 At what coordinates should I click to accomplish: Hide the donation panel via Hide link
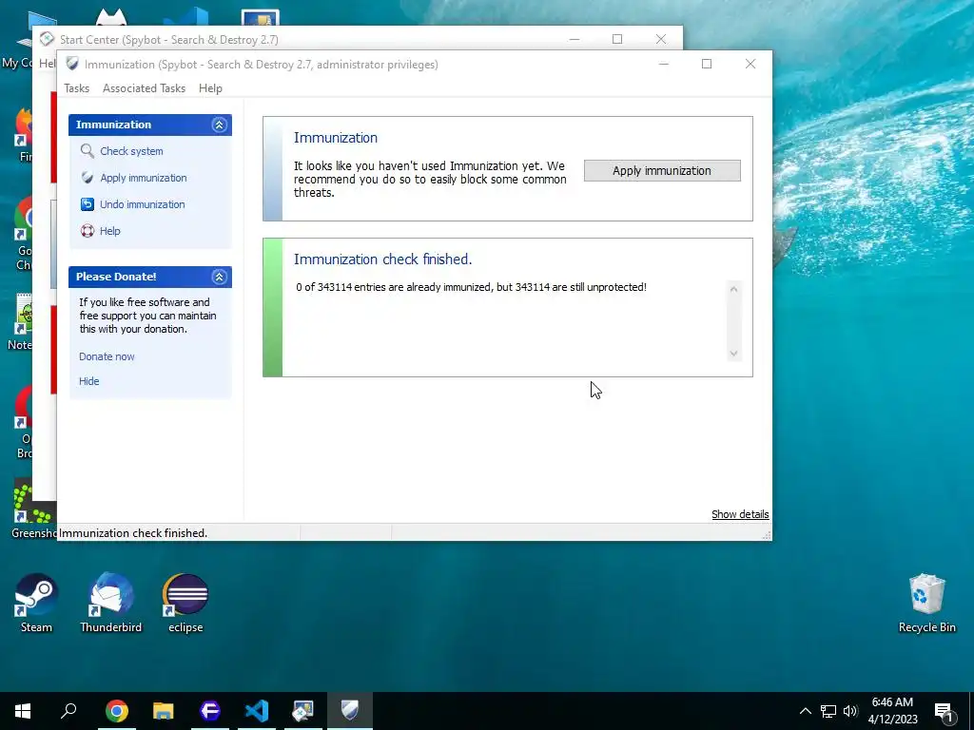88,381
